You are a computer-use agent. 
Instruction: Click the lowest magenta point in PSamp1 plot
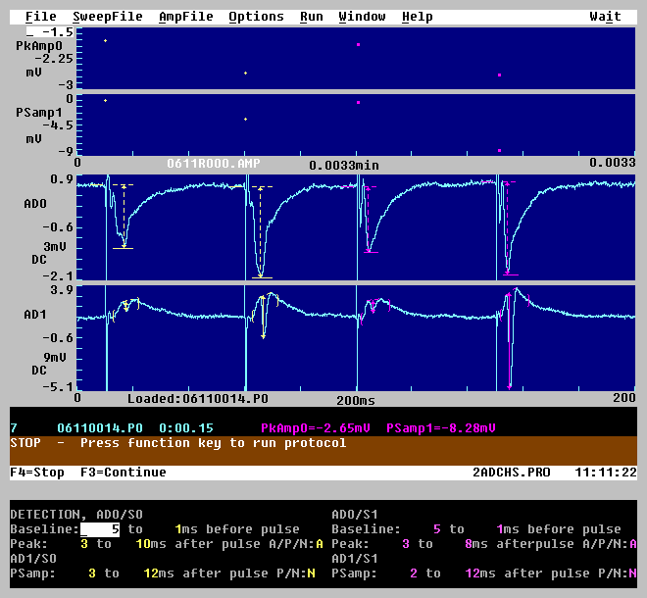500,150
